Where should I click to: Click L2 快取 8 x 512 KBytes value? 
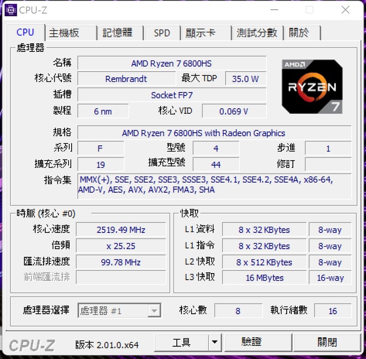264,262
